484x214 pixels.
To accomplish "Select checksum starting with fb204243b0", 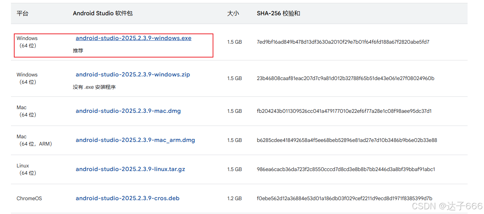I will [344, 111].
